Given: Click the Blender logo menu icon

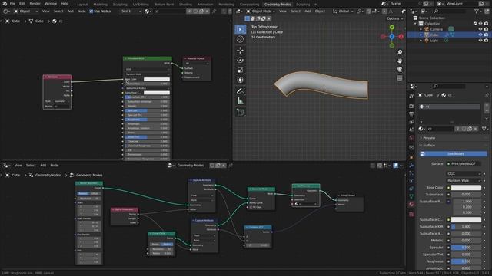Looking at the screenshot, I should coord(5,4).
